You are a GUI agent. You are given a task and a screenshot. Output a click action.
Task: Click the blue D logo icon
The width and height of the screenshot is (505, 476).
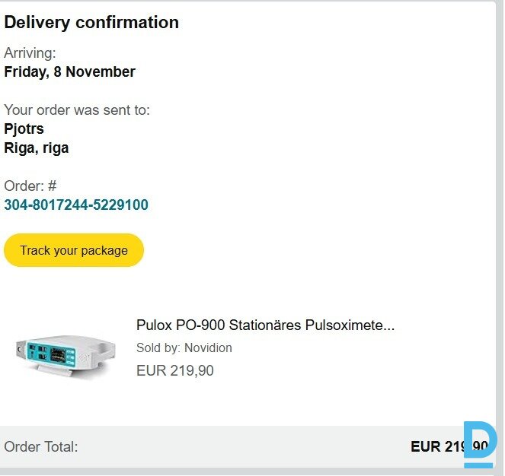click(480, 443)
